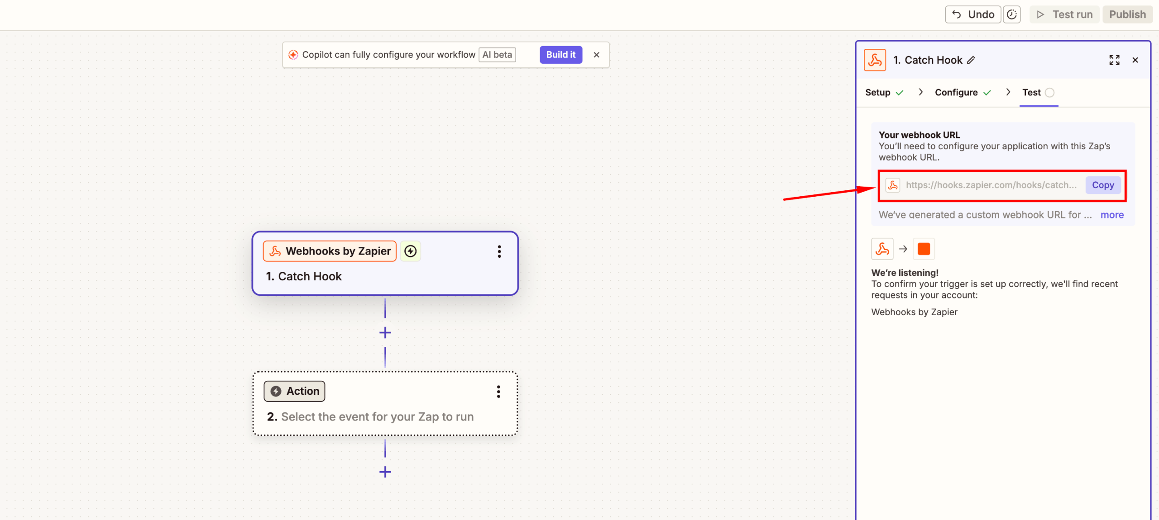This screenshot has width=1159, height=520.
Task: Select the Webhooks by Zapier app badge
Action: 330,251
